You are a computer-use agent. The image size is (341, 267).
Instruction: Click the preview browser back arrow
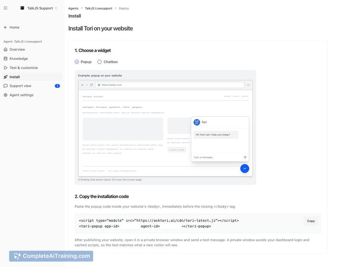coord(82,85)
